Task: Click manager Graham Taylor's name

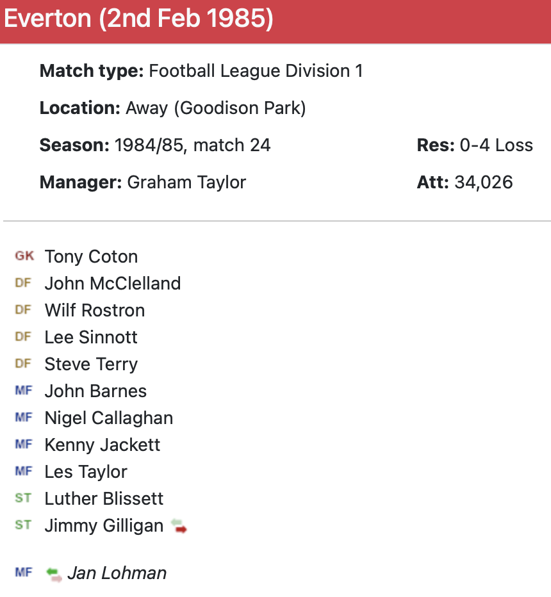Action: pyautogui.click(x=186, y=182)
